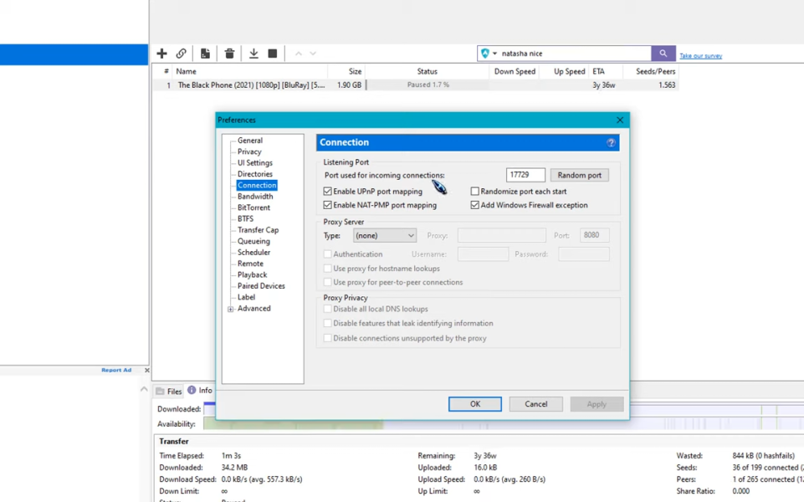Click the Files tab folder icon
This screenshot has width=804, height=502.
[161, 392]
